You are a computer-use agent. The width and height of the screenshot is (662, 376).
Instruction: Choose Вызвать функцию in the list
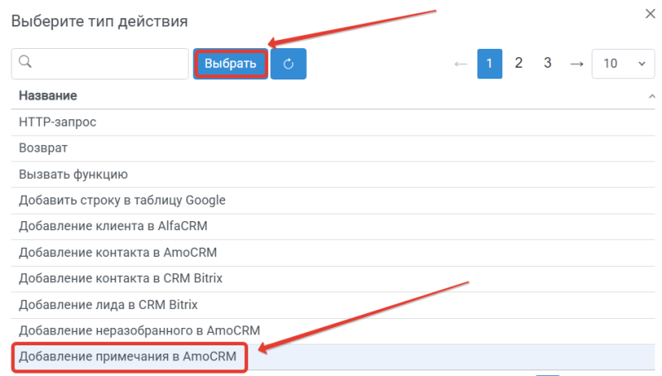point(333,175)
